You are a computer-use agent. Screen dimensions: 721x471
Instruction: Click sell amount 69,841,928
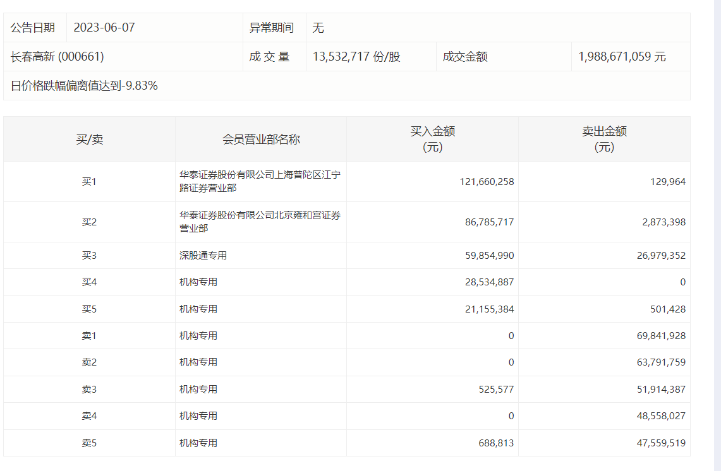pyautogui.click(x=661, y=336)
